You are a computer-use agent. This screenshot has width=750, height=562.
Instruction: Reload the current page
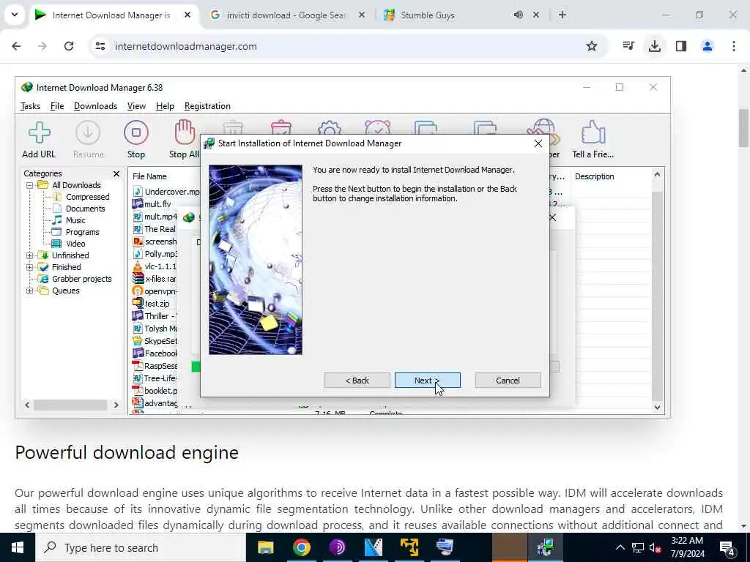coord(69,46)
